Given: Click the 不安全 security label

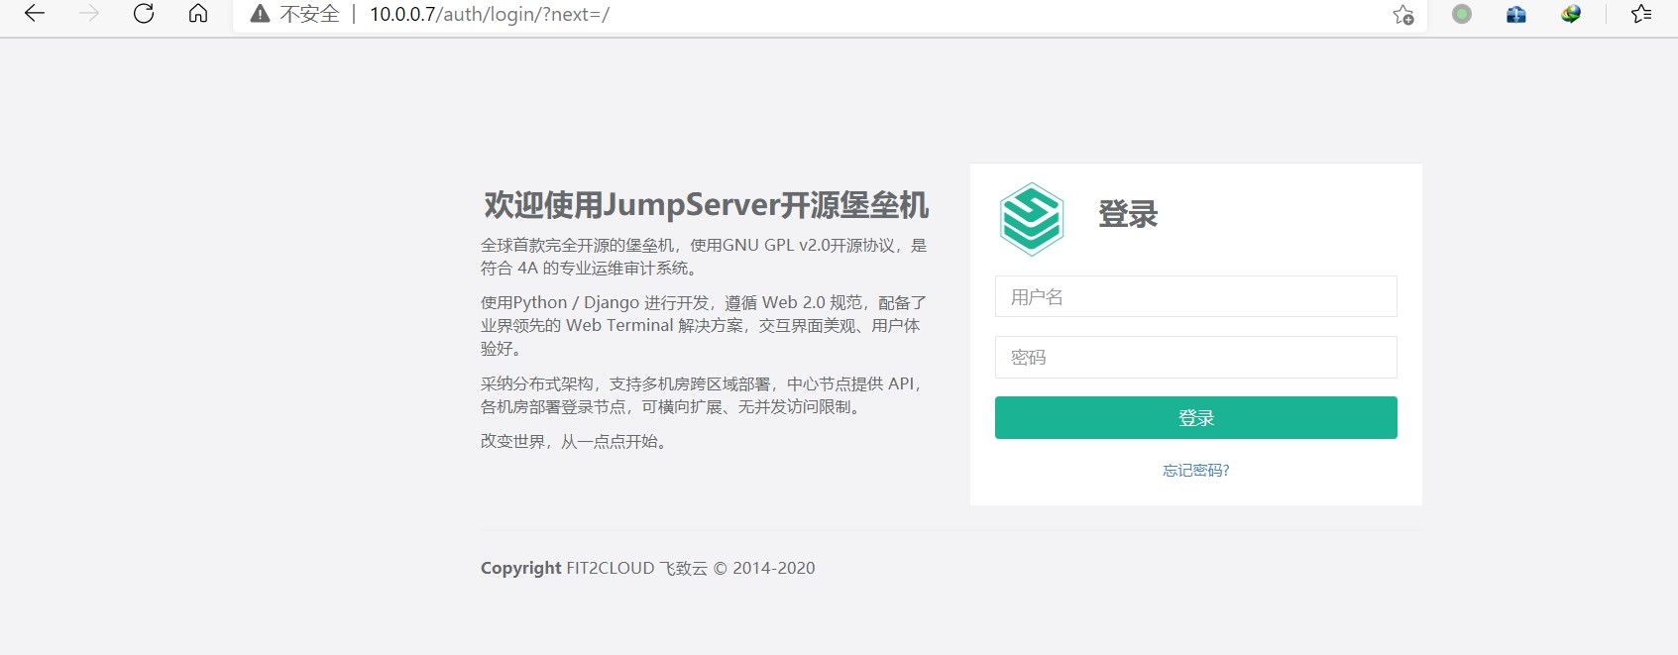Looking at the screenshot, I should [x=309, y=14].
